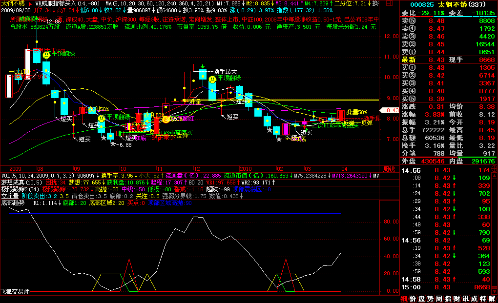Open the 讯 news tab
Viewport: 498px width, 303px height.
pyautogui.click(x=465, y=299)
